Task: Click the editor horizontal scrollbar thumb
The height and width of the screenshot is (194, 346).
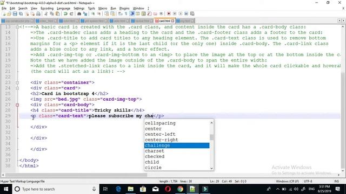Action: 76,175
